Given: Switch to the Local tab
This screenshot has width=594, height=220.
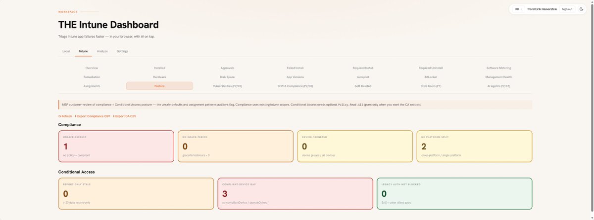Looking at the screenshot, I should tap(66, 51).
